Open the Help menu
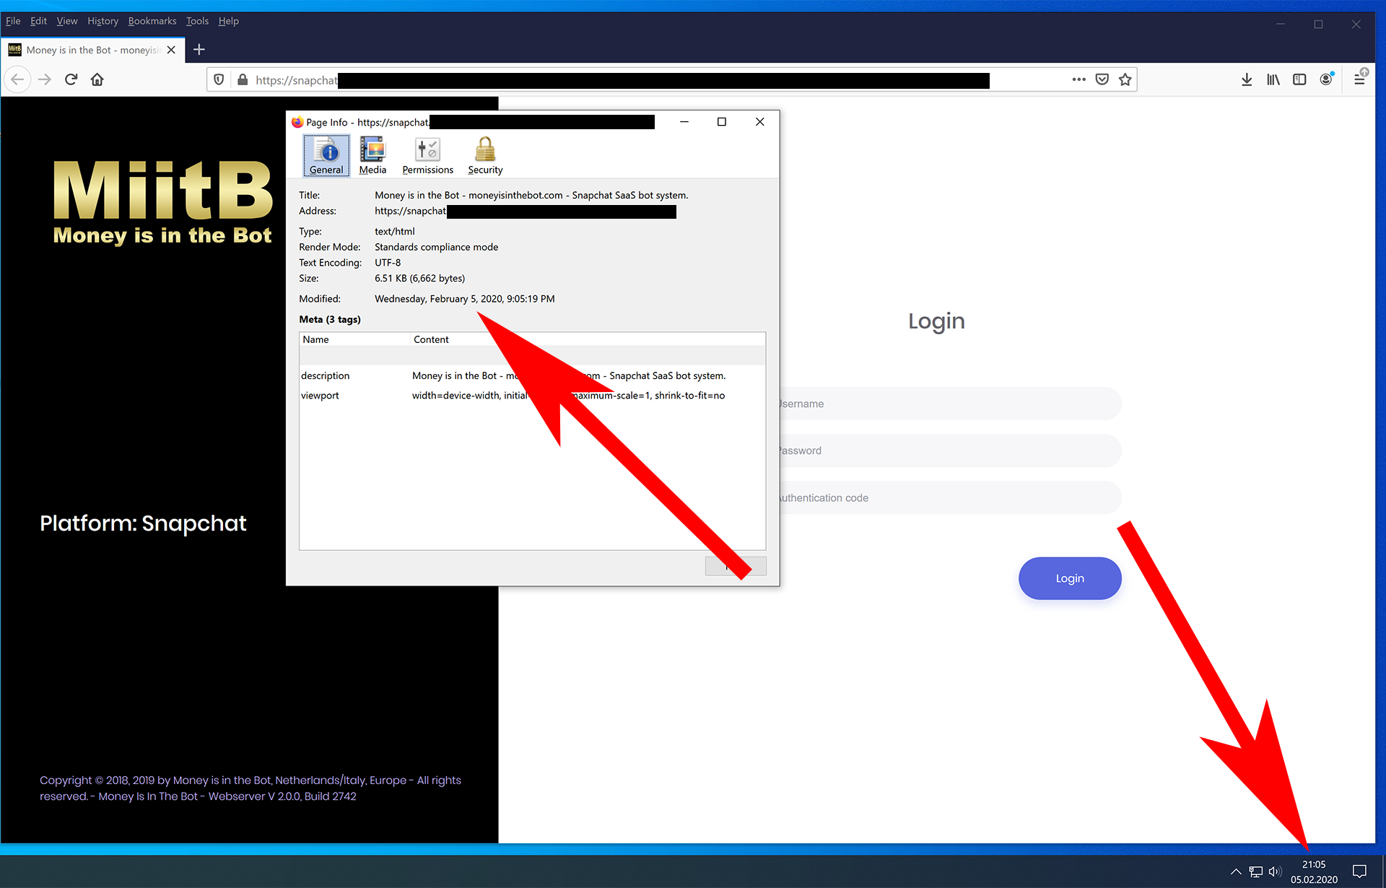 pyautogui.click(x=229, y=21)
